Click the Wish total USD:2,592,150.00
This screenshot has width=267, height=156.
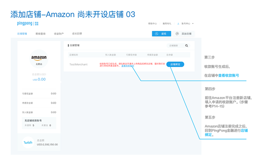pos(47,145)
